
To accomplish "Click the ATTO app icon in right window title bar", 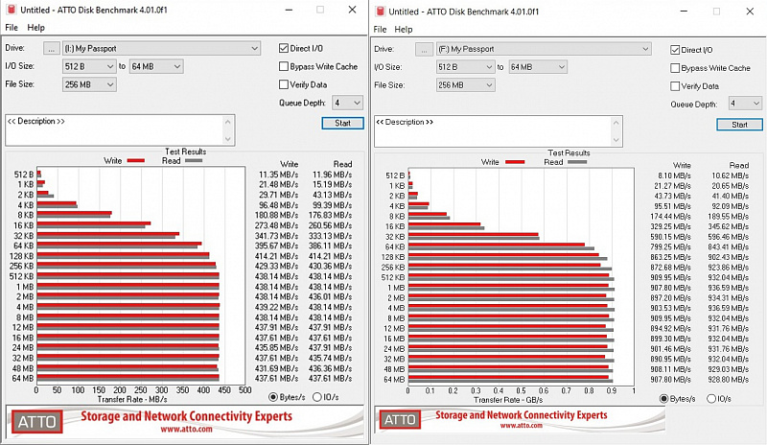I will click(x=380, y=12).
